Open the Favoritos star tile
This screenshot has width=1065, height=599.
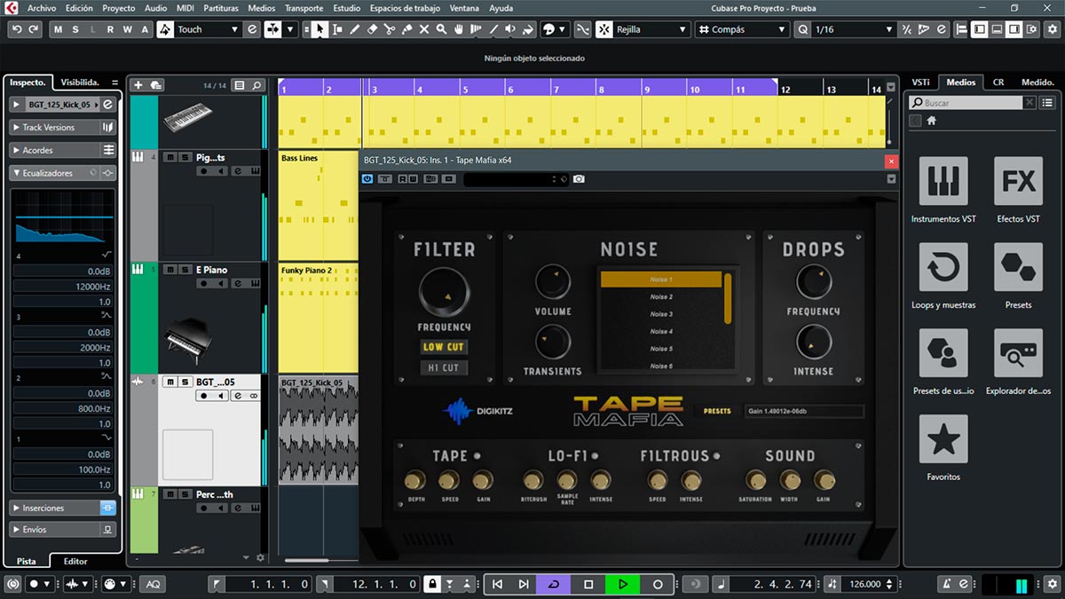pos(943,439)
